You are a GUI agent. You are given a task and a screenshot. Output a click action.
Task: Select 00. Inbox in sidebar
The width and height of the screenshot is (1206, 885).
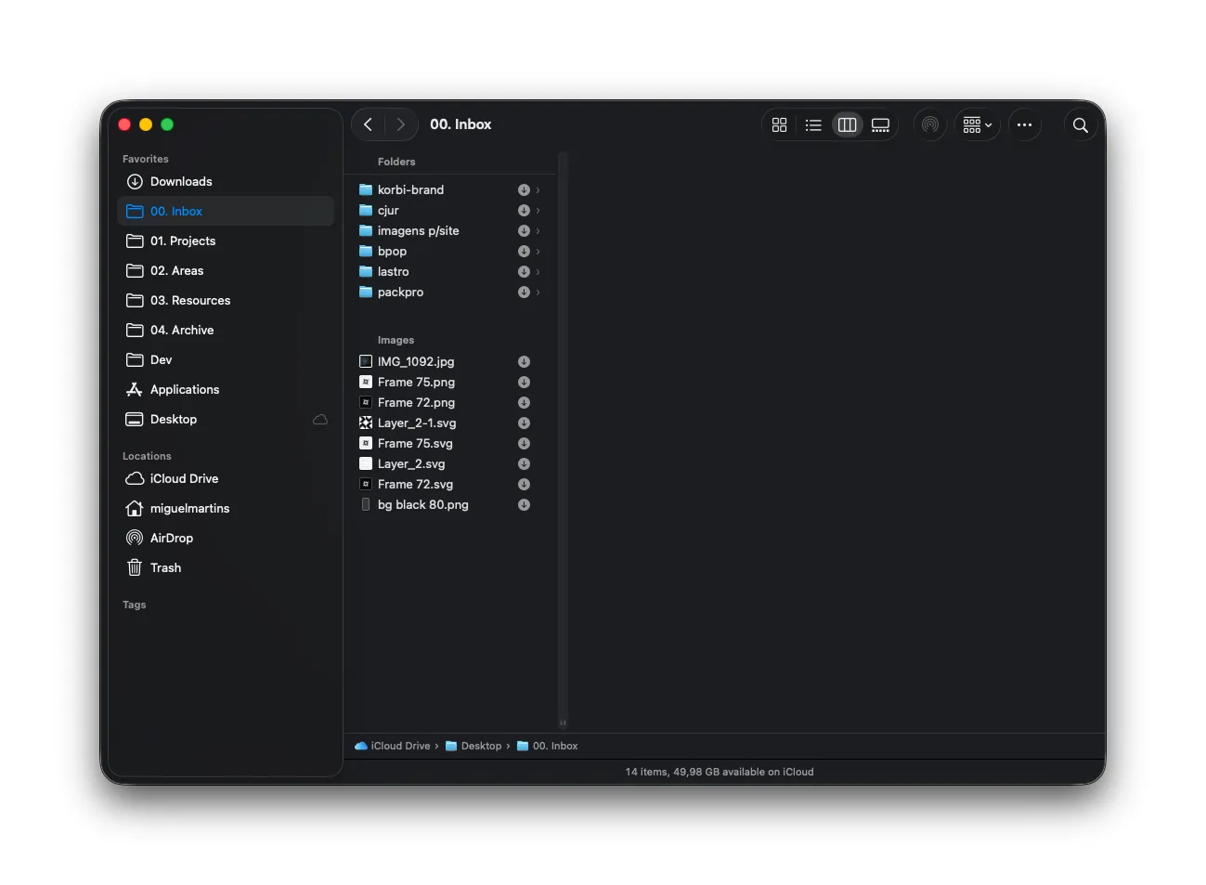(226, 211)
